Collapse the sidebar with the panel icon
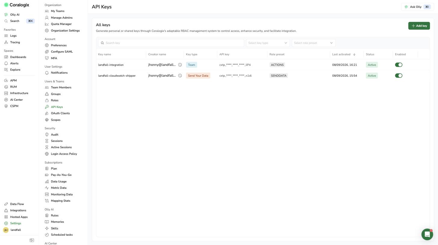The width and height of the screenshot is (438, 245). [32, 240]
